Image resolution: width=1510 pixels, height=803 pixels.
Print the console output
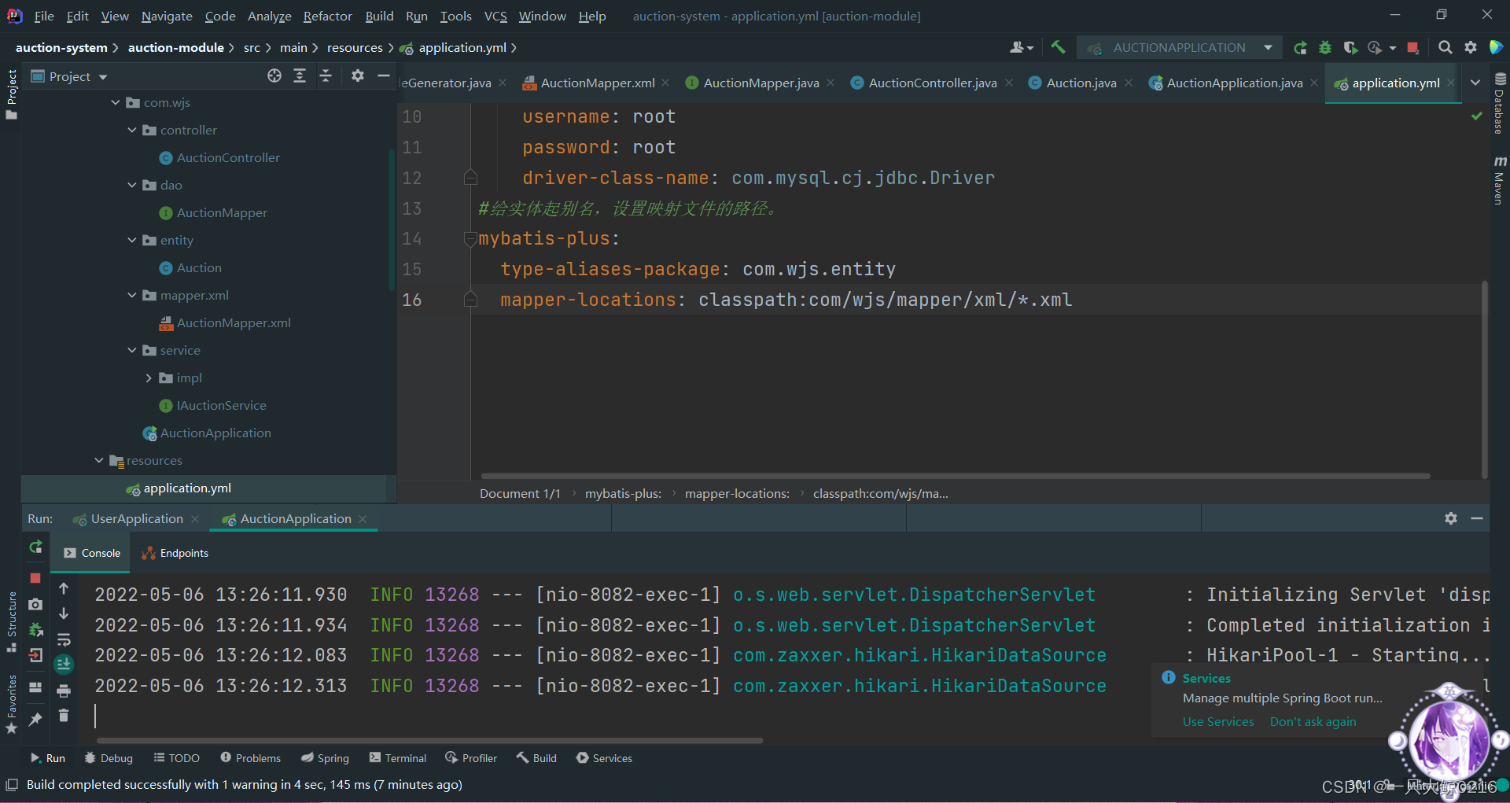pyautogui.click(x=64, y=691)
